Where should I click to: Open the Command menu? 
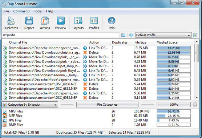21,11
